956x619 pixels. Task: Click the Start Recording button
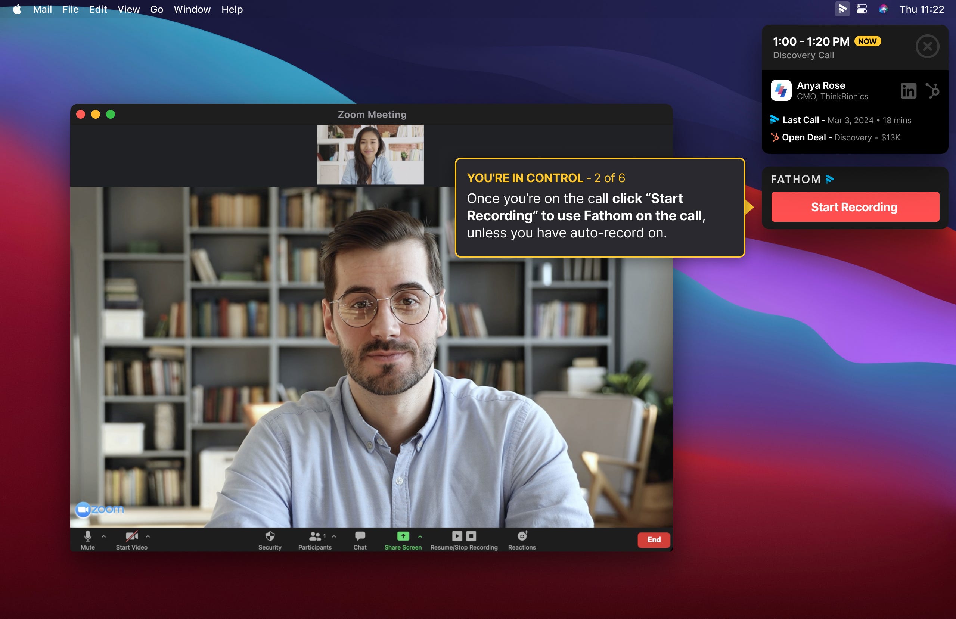855,207
